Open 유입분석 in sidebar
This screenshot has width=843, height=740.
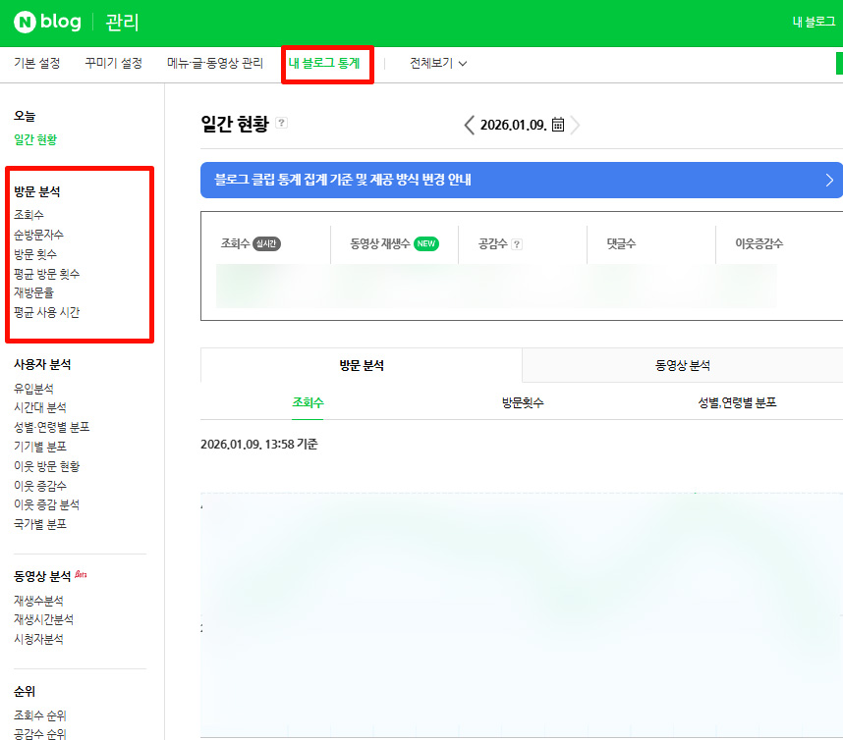pos(33,389)
